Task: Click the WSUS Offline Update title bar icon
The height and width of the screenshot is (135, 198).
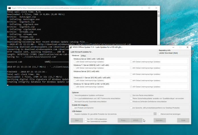Action: tap(71, 47)
